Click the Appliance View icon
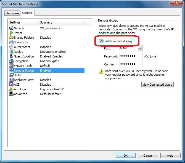The image size is (185, 163). point(11,80)
